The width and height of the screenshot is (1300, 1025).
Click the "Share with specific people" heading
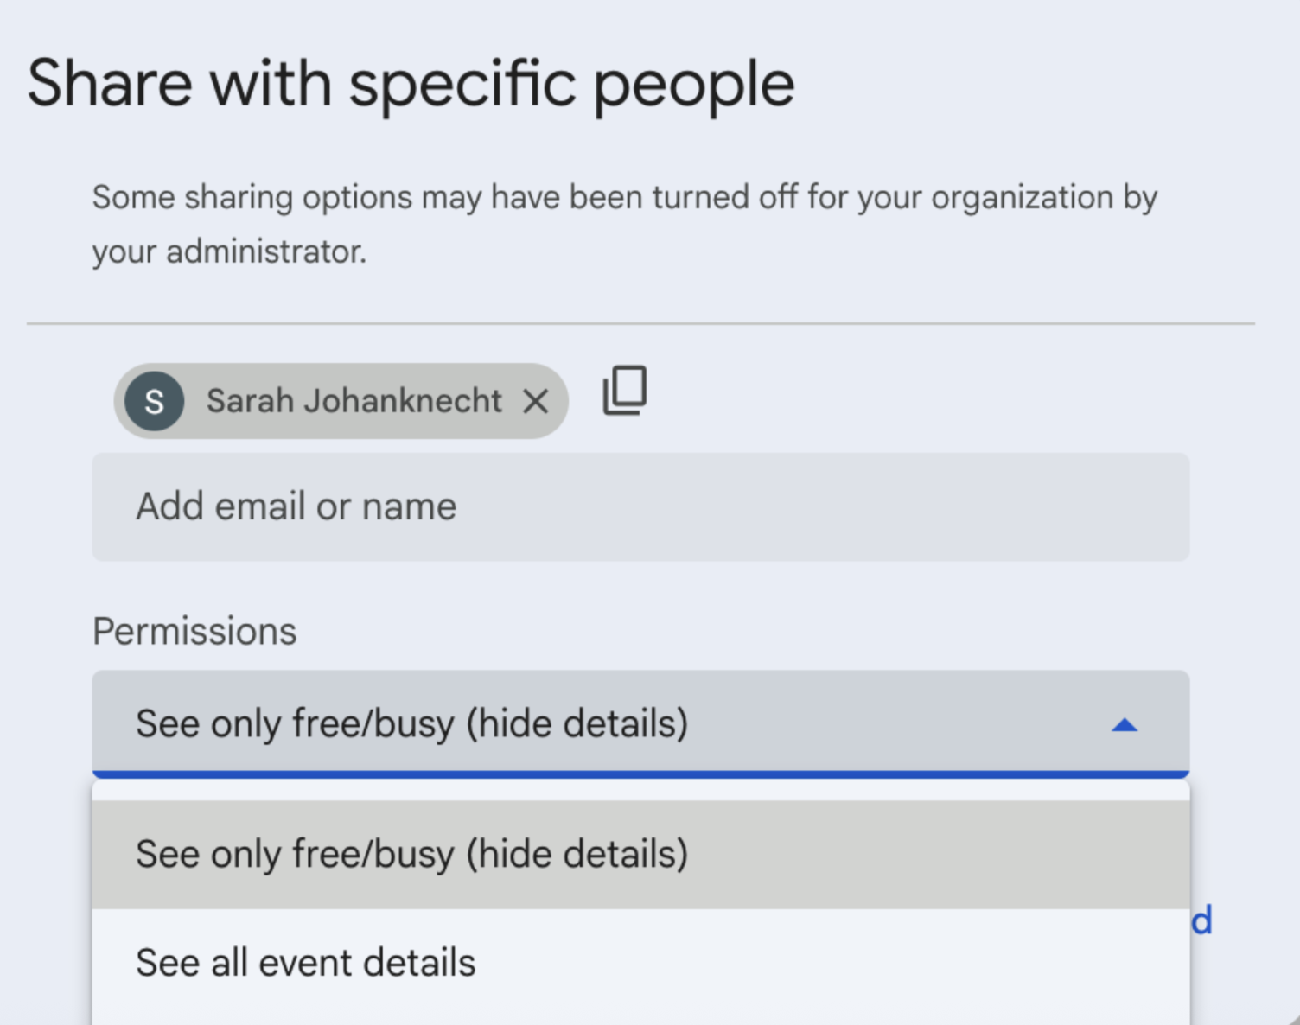[411, 84]
